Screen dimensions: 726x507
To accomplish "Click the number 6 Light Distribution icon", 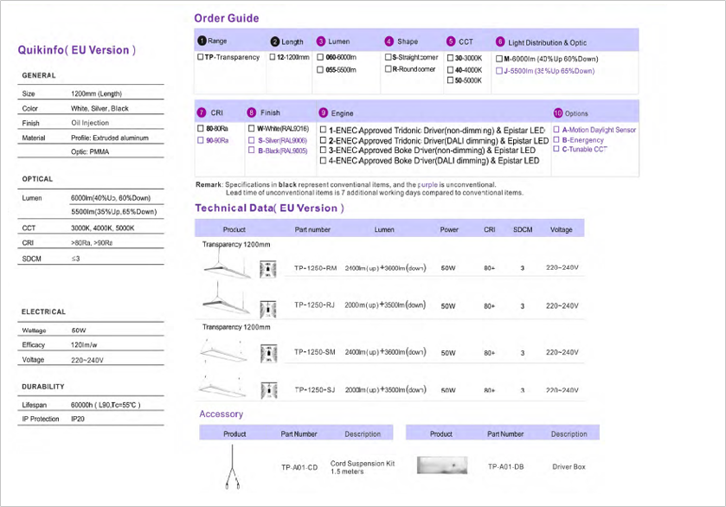I will [500, 42].
